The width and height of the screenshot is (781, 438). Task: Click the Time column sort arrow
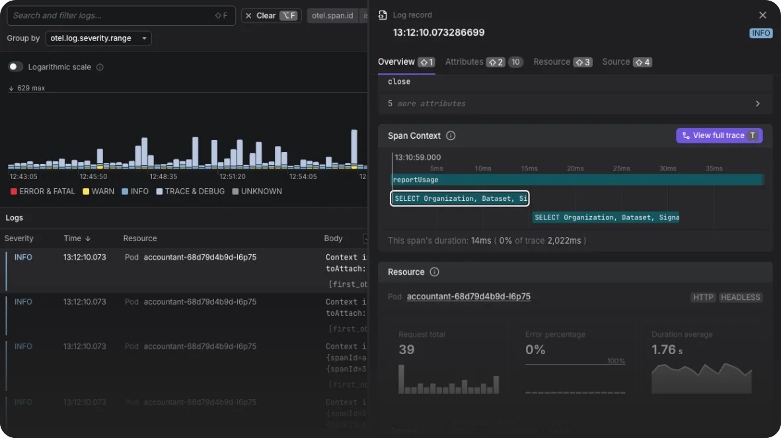(x=88, y=238)
